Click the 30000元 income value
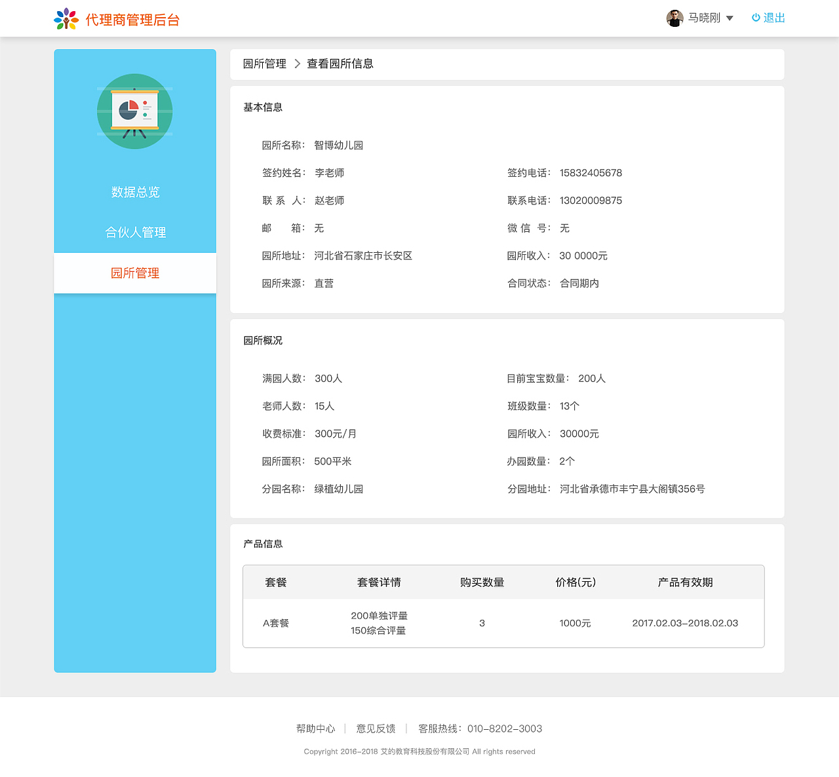 579,434
